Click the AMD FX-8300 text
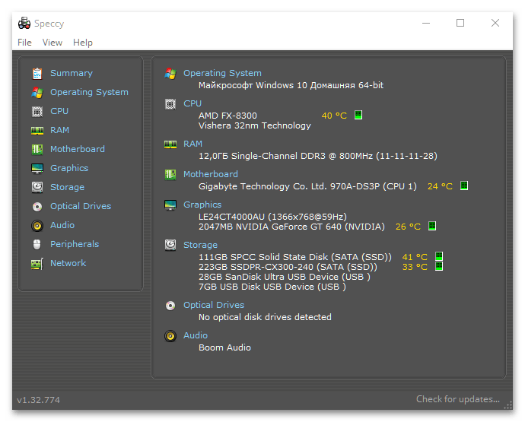Screen dimensions: 525x422 pos(228,116)
